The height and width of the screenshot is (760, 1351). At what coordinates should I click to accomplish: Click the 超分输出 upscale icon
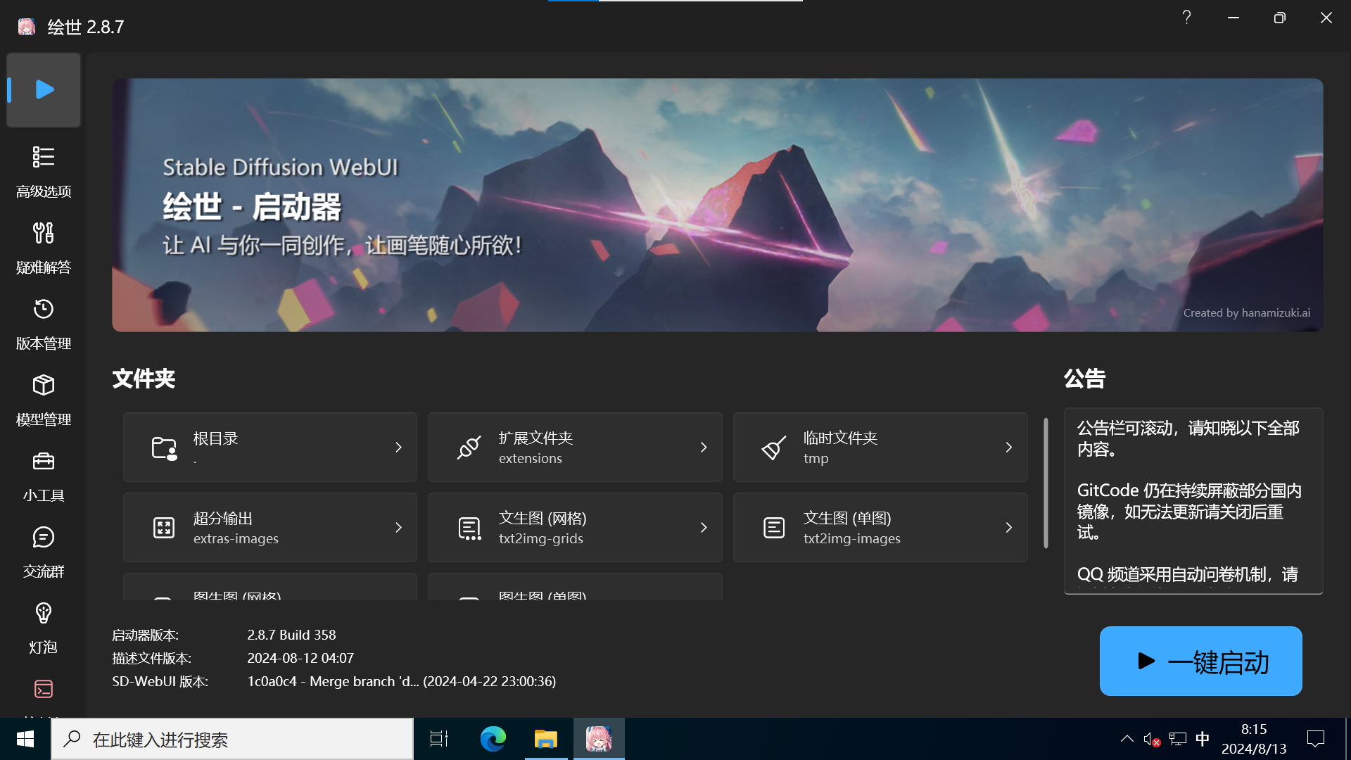pos(164,528)
